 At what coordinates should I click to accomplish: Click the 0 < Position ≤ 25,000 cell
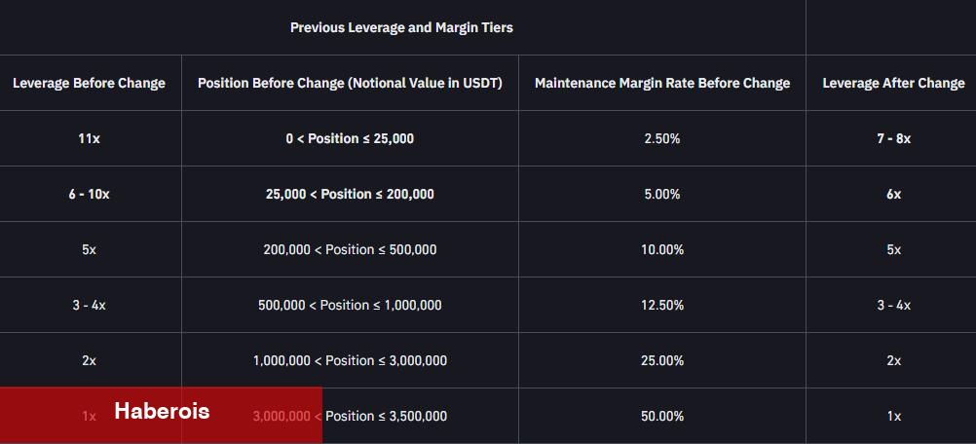click(x=350, y=138)
